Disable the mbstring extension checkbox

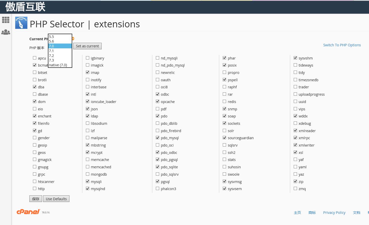(x=88, y=145)
